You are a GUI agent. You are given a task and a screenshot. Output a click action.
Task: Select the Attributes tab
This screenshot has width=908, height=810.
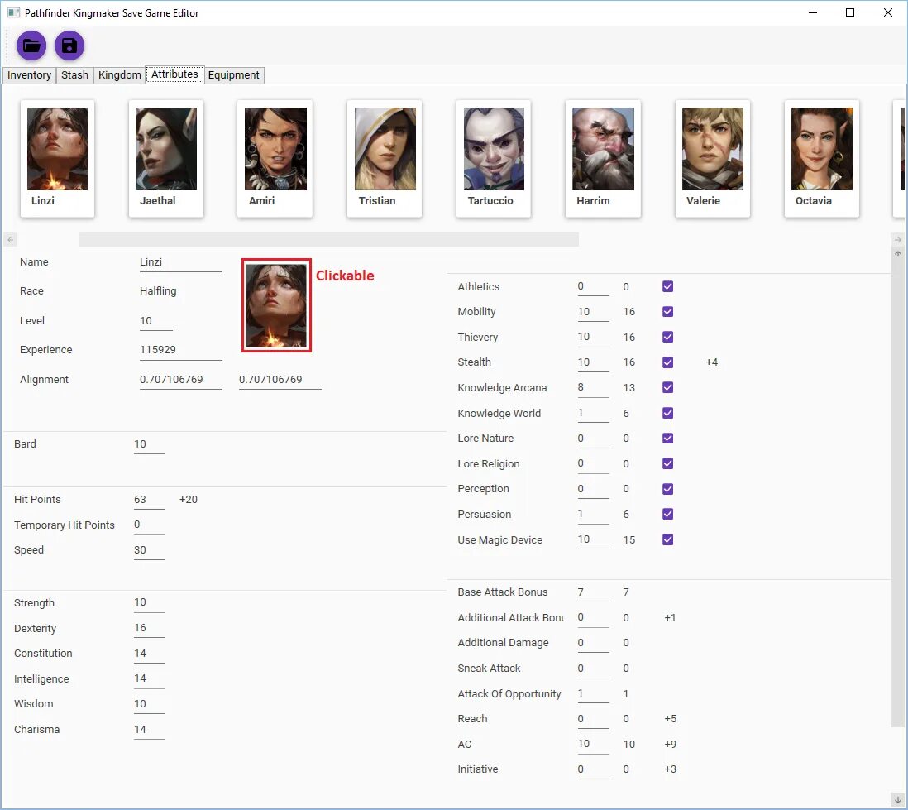[x=174, y=74]
